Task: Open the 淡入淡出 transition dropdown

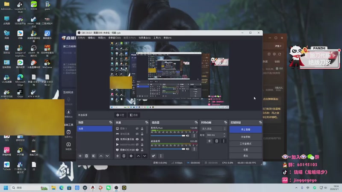Action: (213, 129)
